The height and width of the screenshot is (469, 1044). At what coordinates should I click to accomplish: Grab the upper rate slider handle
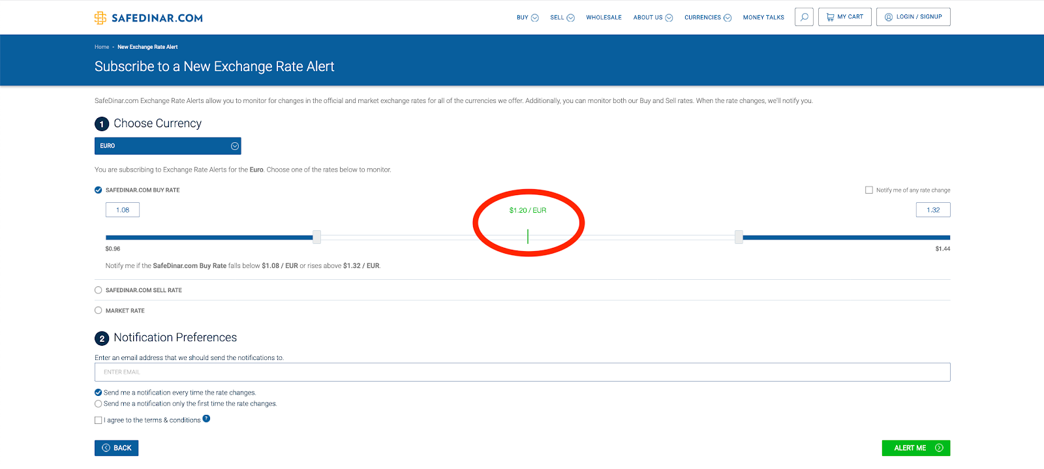pos(739,237)
